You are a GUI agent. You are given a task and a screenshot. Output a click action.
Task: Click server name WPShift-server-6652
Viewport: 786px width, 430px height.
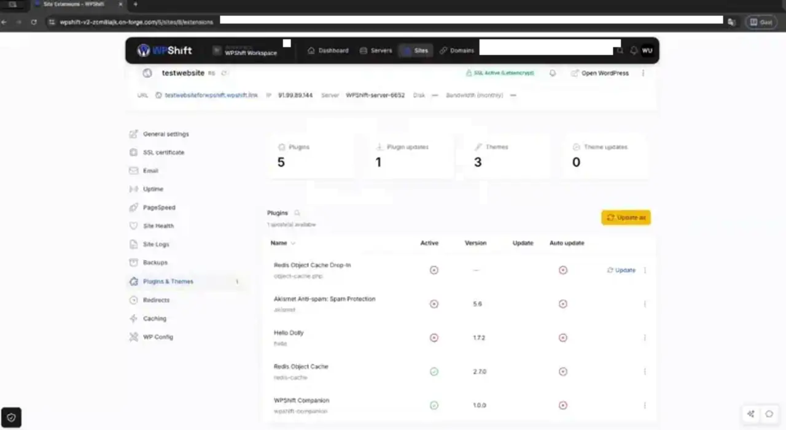tap(375, 95)
